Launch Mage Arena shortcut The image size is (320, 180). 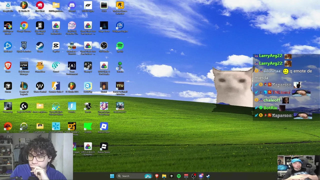click(x=104, y=27)
